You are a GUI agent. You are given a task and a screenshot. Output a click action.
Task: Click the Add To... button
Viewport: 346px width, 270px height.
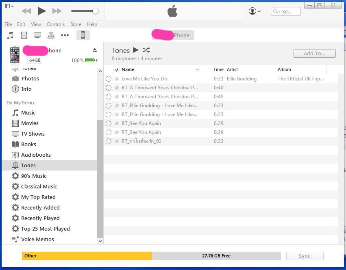[314, 53]
